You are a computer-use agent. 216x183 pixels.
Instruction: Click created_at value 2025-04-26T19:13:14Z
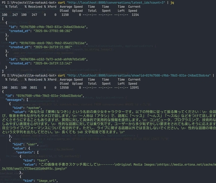(53, 63)
